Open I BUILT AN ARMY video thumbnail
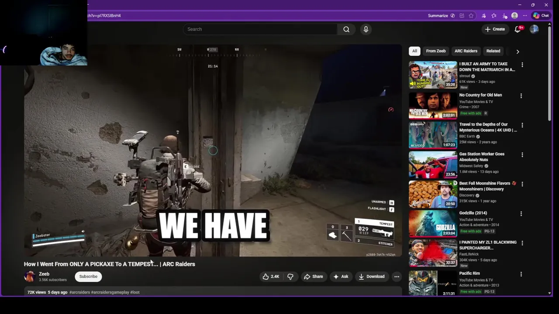559x314 pixels. pos(433,75)
